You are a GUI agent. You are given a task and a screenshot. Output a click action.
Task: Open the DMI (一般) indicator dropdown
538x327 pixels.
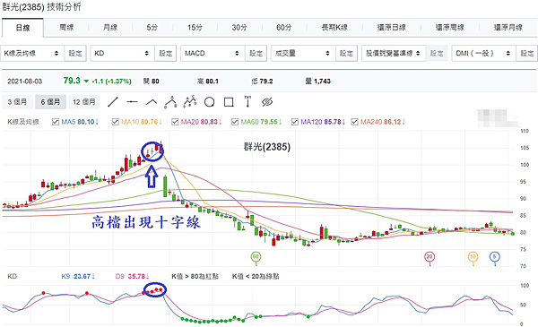(x=483, y=53)
